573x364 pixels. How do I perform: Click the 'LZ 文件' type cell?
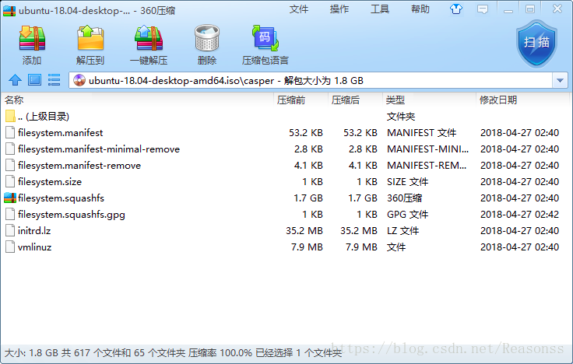tap(403, 231)
